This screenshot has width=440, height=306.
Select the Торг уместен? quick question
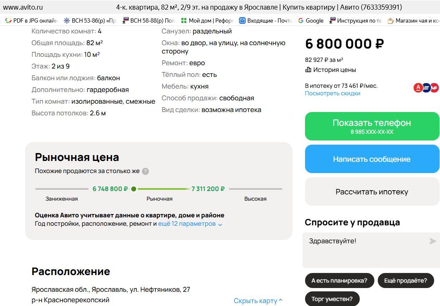pyautogui.click(x=332, y=299)
